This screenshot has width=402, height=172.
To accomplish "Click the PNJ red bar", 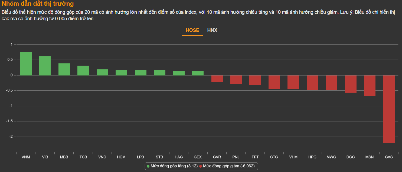I will coord(236,79).
